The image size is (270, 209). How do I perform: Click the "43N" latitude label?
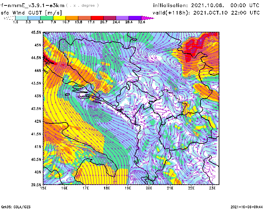(x=38, y=96)
